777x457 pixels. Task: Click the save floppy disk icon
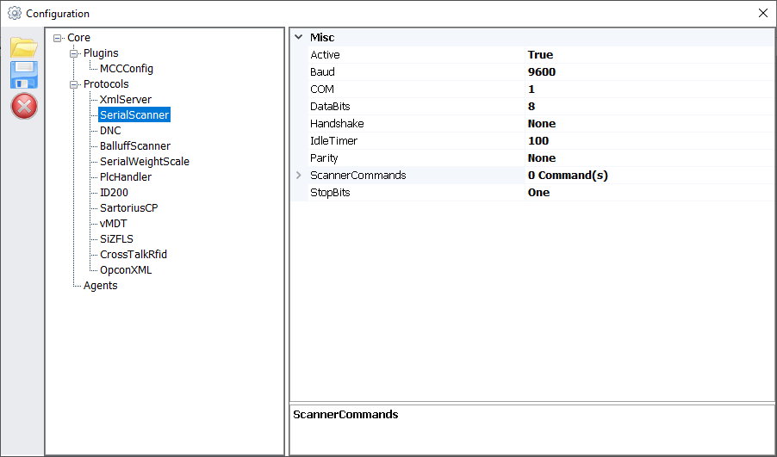pos(23,76)
